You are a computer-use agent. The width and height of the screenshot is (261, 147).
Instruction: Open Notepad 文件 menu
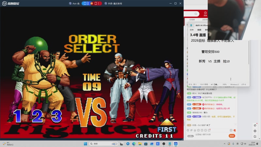192,30
